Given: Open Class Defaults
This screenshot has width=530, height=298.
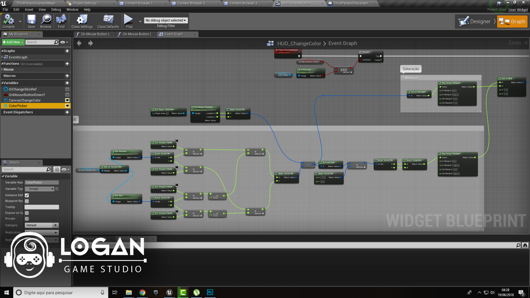Looking at the screenshot, I should click(x=108, y=21).
